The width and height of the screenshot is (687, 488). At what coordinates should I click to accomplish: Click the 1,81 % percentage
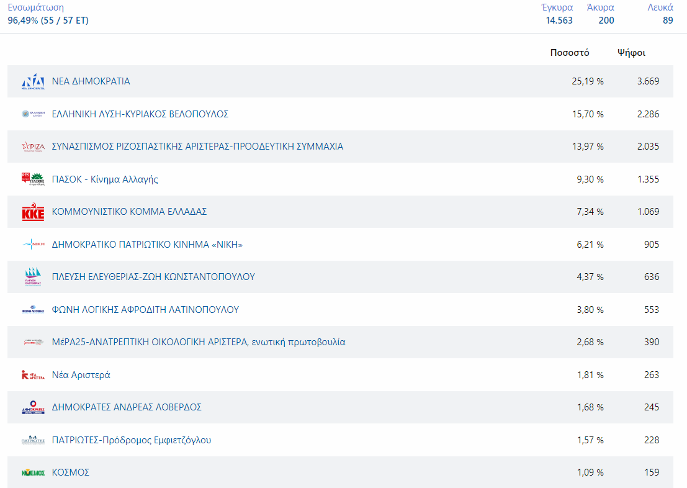pos(590,375)
